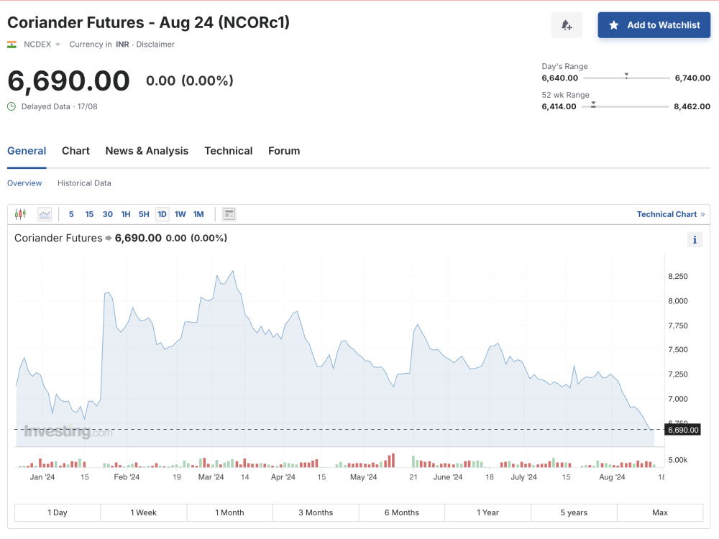This screenshot has height=539, width=719.
Task: Select the Max time range
Action: [660, 512]
